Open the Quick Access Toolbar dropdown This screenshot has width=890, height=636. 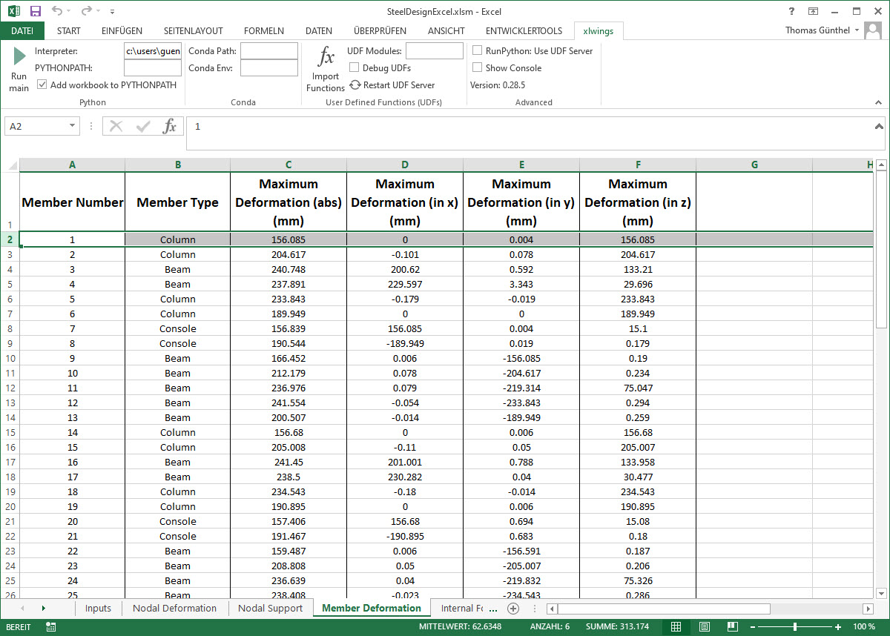113,11
